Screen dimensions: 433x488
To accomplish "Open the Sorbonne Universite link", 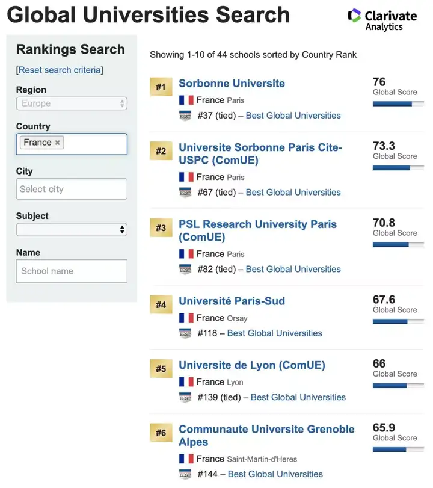I will click(x=232, y=84).
